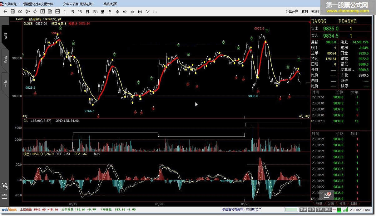The image size is (376, 216).
Task: Open the 套利 menu item
Action: [304, 12]
